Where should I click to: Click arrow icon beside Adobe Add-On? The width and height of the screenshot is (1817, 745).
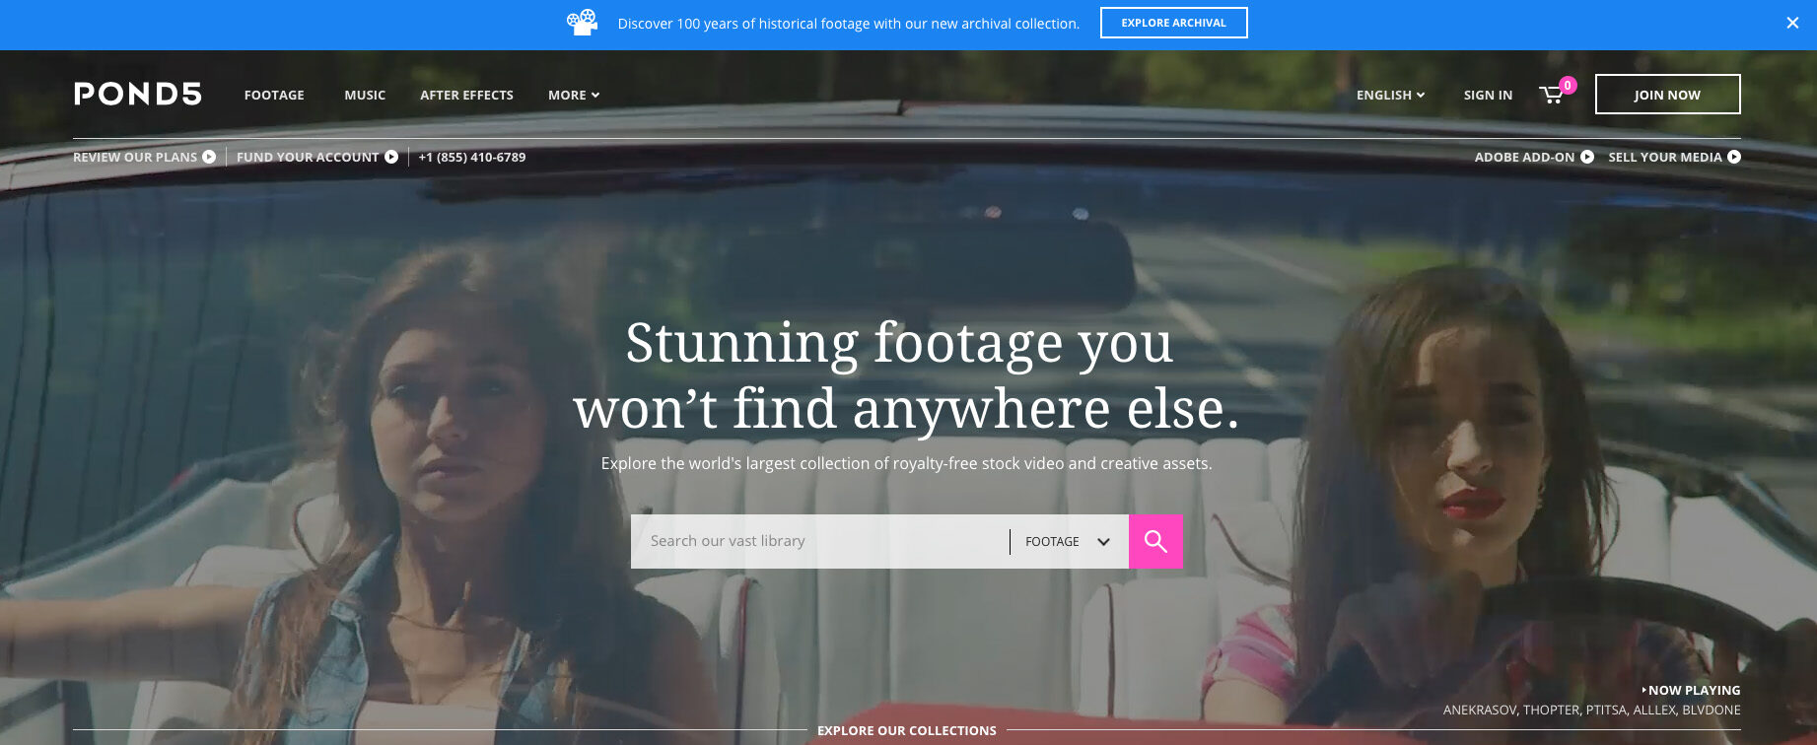click(x=1587, y=157)
